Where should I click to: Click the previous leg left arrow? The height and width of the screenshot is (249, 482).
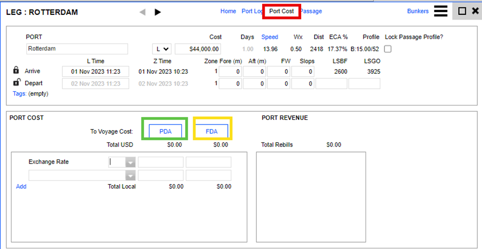click(142, 12)
